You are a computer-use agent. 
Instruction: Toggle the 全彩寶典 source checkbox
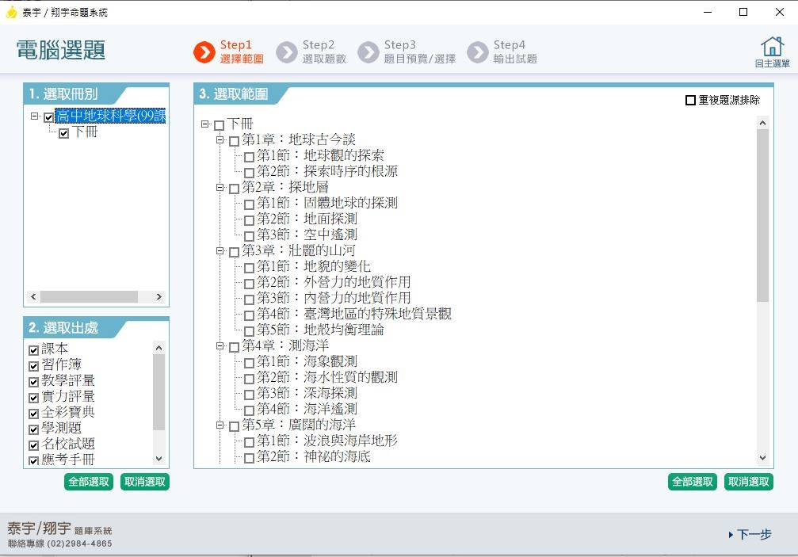(x=33, y=413)
